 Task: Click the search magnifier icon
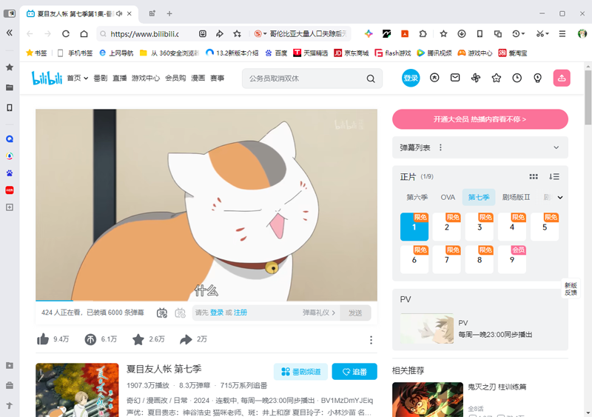click(x=371, y=79)
